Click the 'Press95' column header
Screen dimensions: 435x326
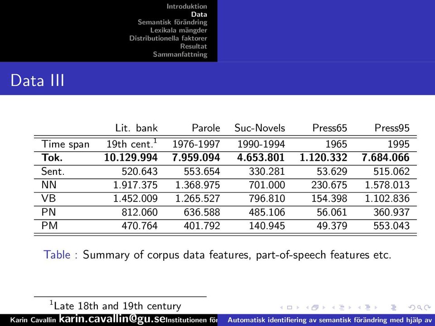(392, 128)
